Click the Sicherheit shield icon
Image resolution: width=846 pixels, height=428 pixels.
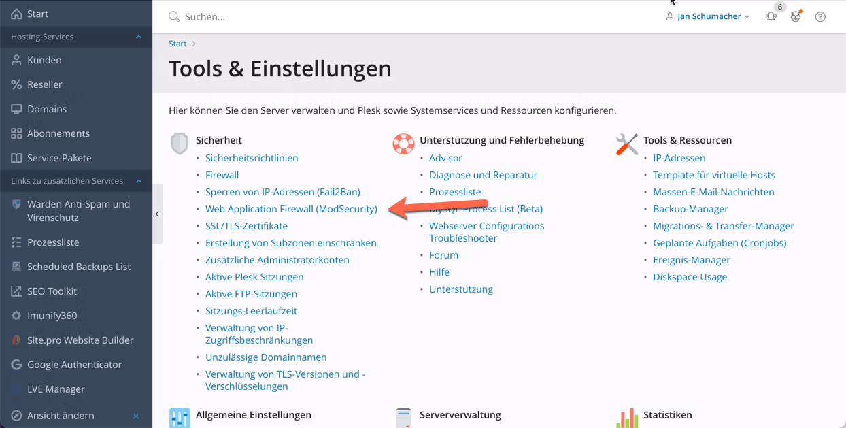180,144
